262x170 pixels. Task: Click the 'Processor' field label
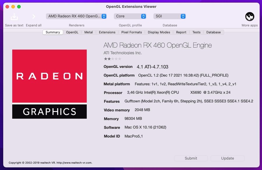tap(113, 93)
